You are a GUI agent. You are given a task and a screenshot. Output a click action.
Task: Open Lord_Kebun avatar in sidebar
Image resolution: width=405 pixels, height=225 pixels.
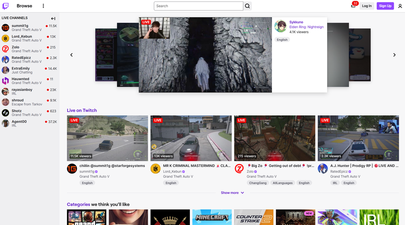tap(5, 38)
